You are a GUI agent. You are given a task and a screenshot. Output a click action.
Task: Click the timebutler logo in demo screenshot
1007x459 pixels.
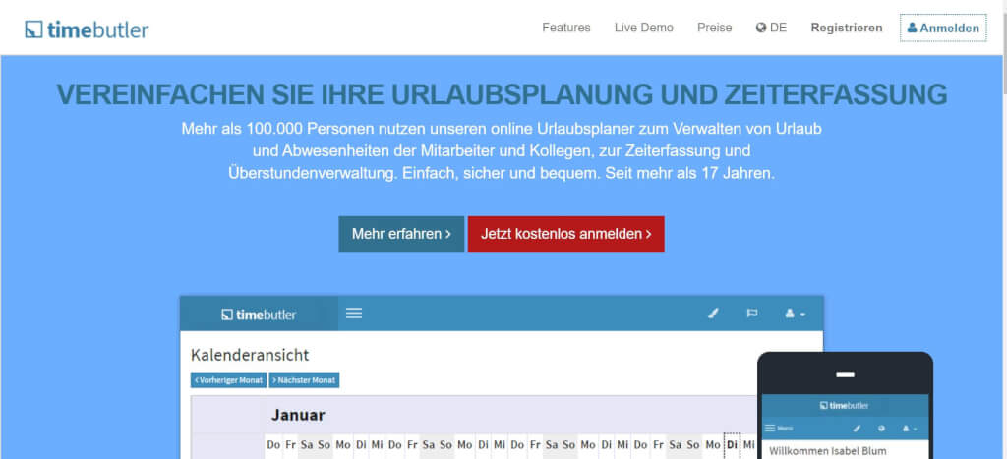259,315
